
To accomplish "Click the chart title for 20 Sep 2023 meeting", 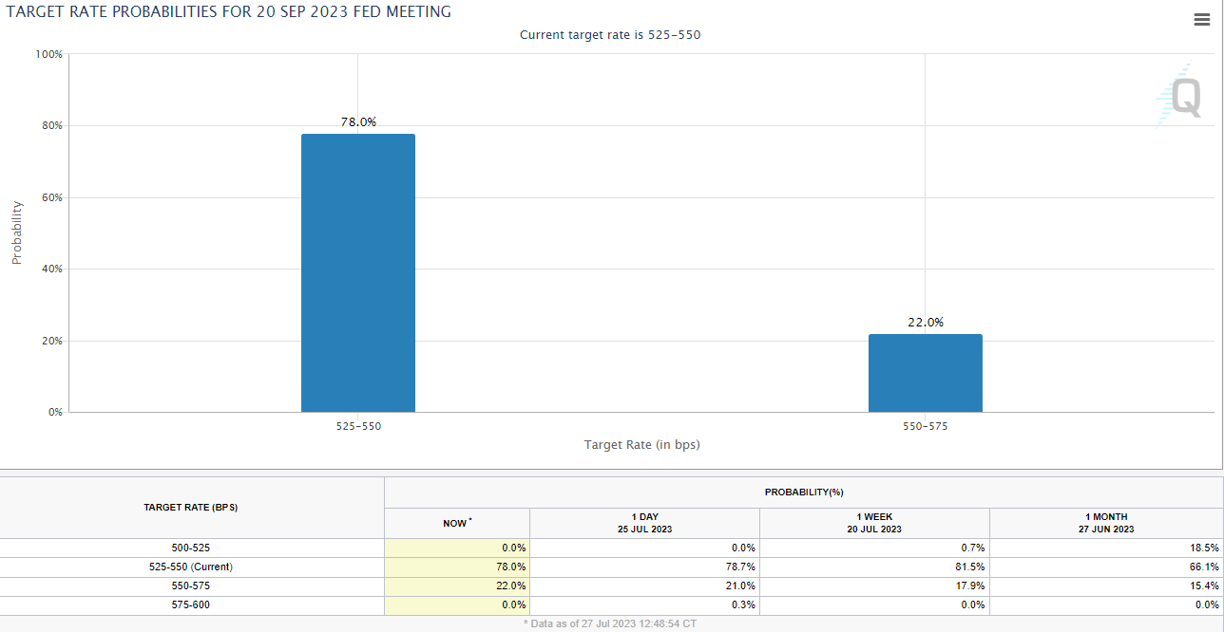I will (229, 12).
